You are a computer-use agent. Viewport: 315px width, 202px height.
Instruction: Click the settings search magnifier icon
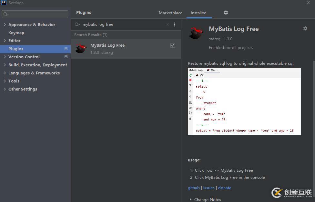click(x=6, y=14)
